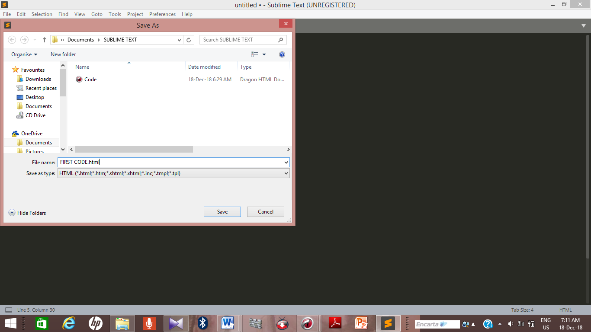The image size is (591, 332).
Task: Launch Windows Store from taskbar
Action: coord(41,323)
